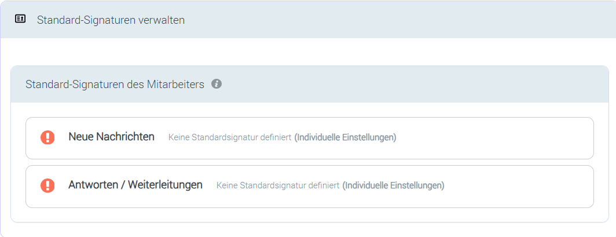Click the empty right side of the Standard-Signaturen des Mitarbeiters bar

click(x=434, y=85)
